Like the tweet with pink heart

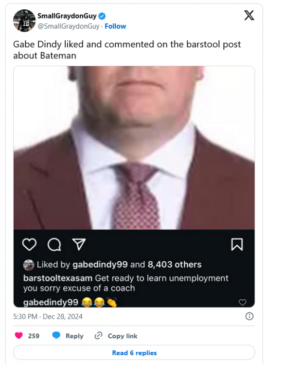(x=19, y=336)
